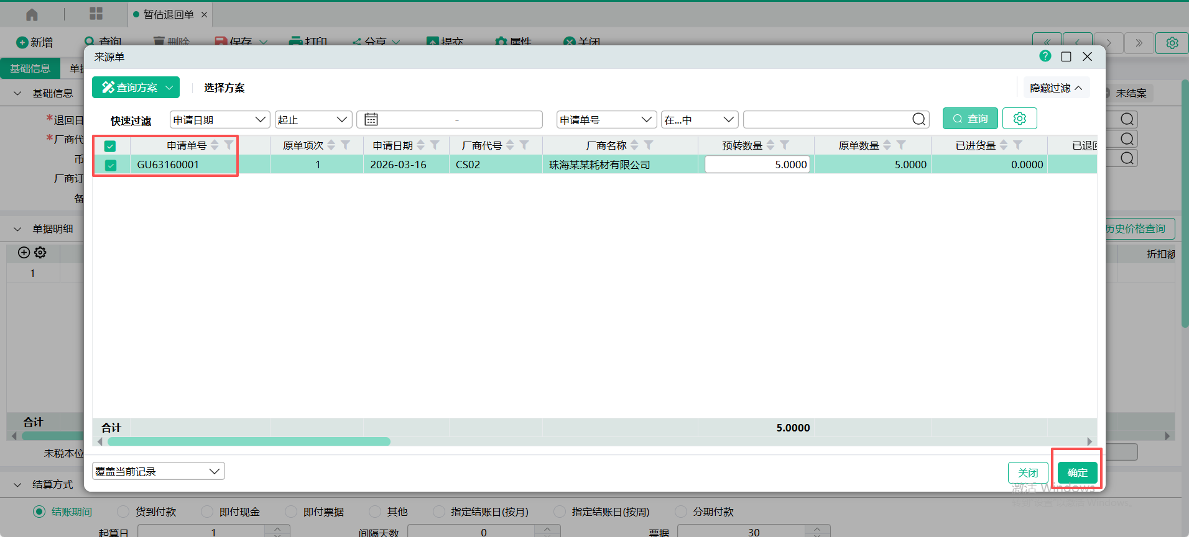Click the home icon in top bar

point(32,14)
